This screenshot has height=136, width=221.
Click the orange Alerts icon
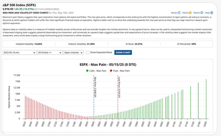(190, 12)
